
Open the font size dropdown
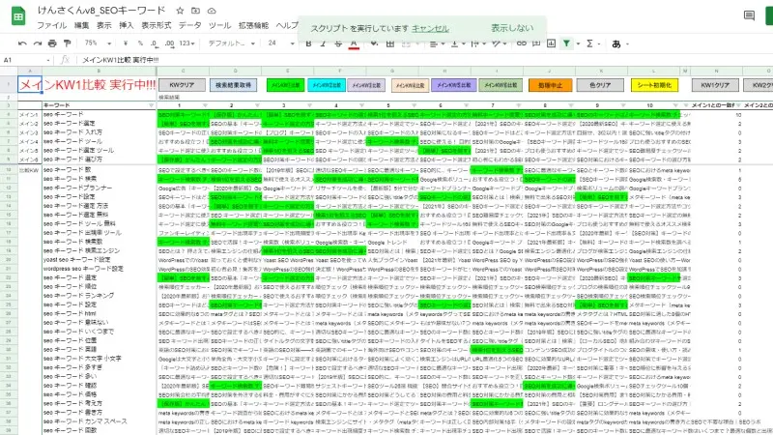pyautogui.click(x=280, y=43)
